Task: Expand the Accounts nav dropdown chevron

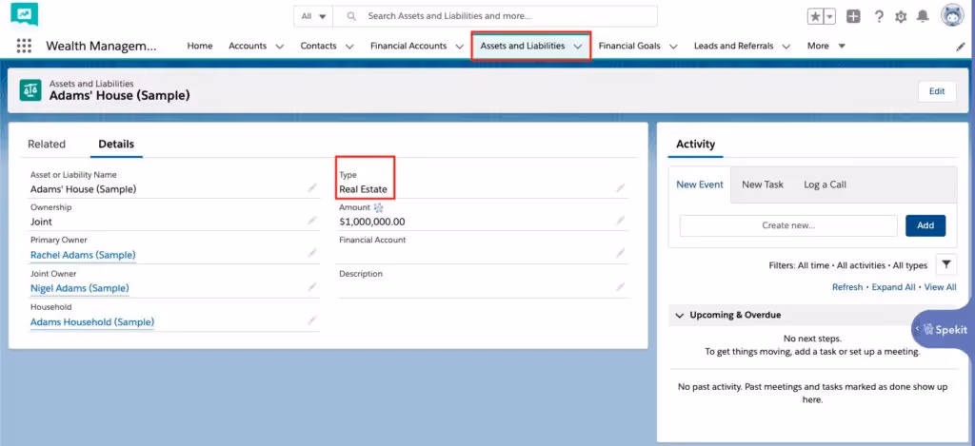Action: pos(280,47)
